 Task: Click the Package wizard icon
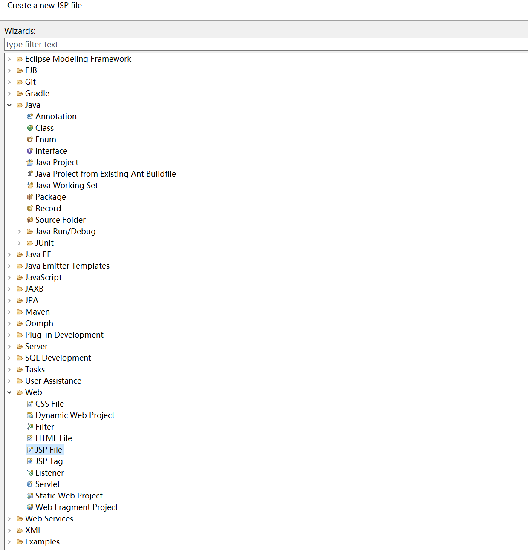(30, 197)
